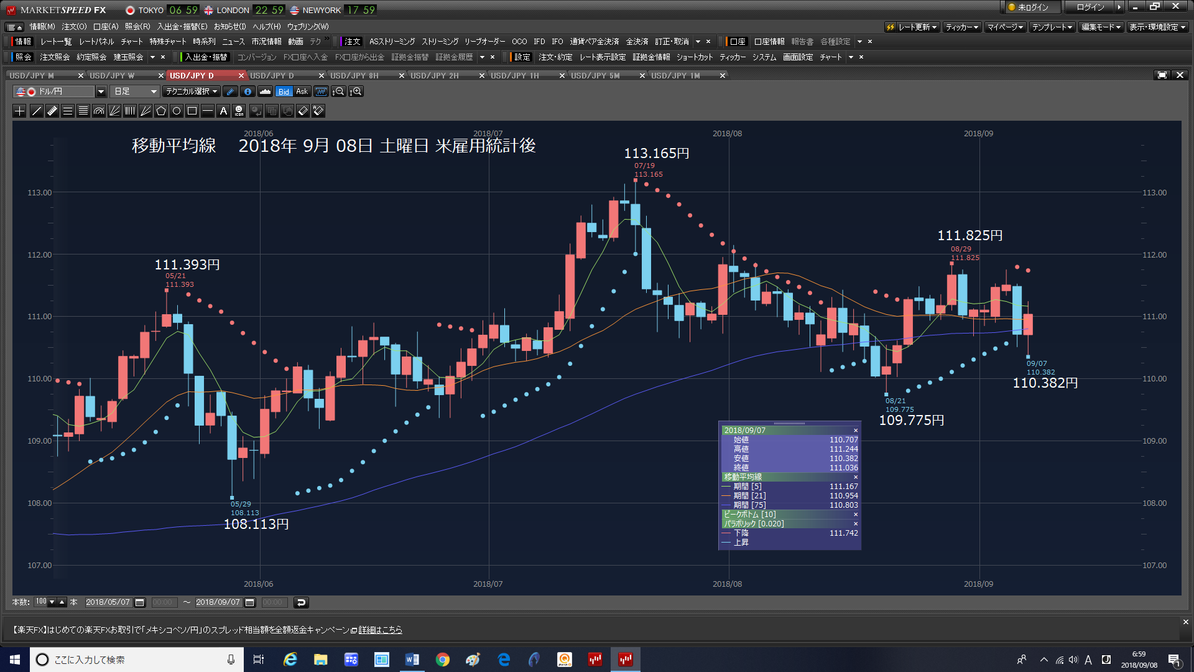Open Google Chrome from the taskbar

pos(442,660)
